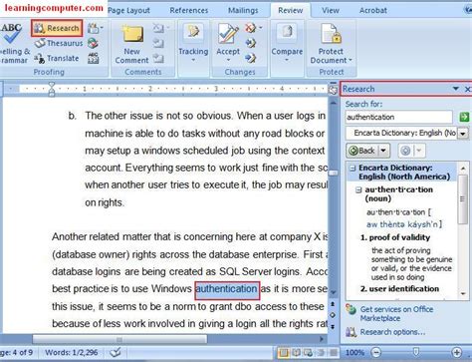
Task: Click the Translation ScreenTip icon
Action: [95, 28]
